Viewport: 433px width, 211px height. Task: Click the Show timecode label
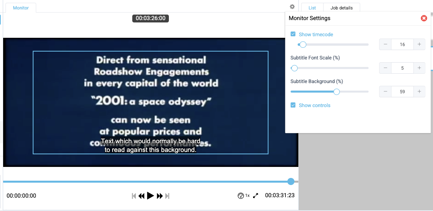[316, 35]
